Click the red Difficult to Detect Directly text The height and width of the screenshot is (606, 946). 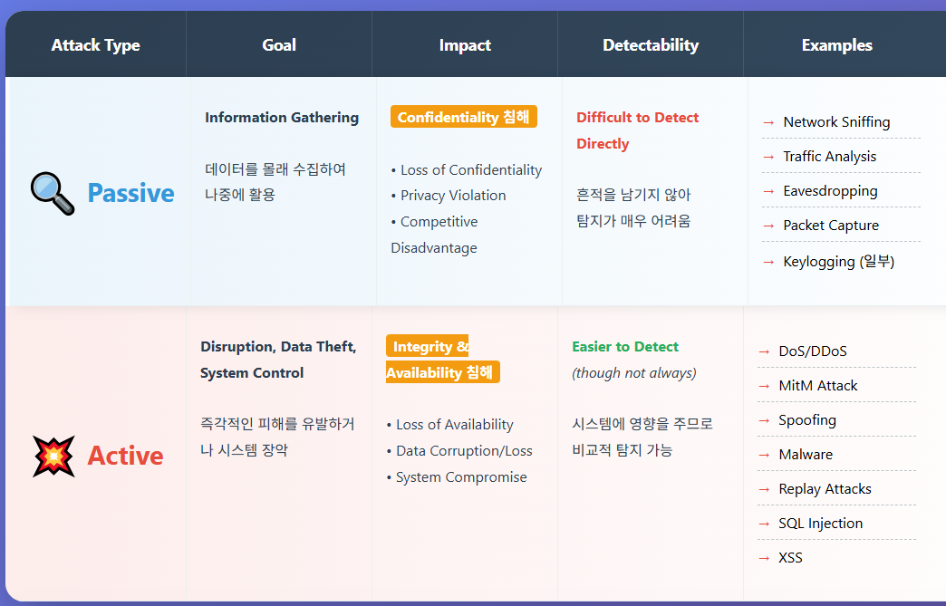pyautogui.click(x=637, y=130)
